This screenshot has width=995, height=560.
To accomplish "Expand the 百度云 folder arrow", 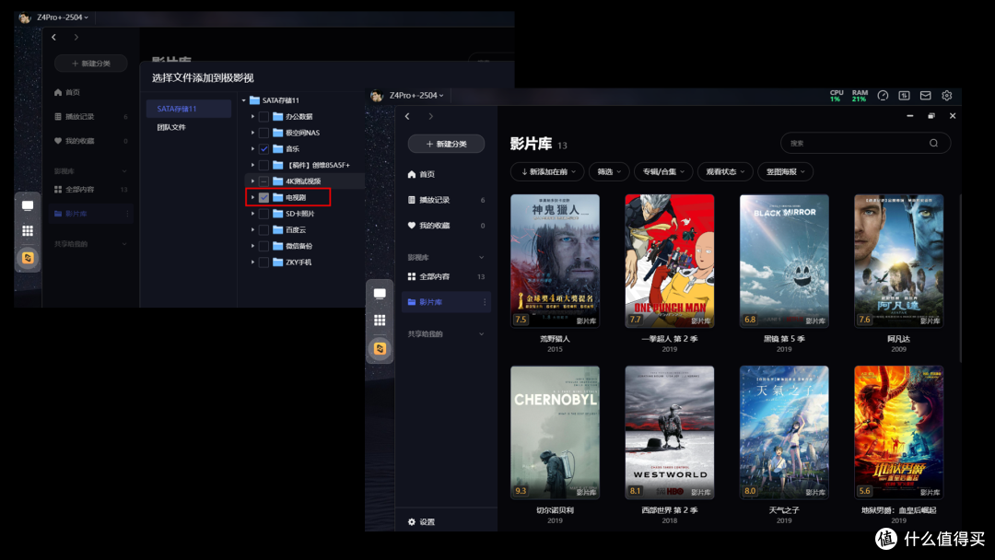I will 252,229.
